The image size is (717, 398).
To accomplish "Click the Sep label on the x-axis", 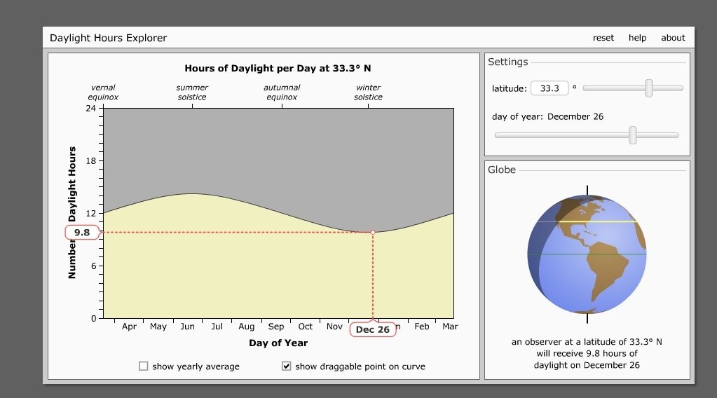I will (276, 327).
